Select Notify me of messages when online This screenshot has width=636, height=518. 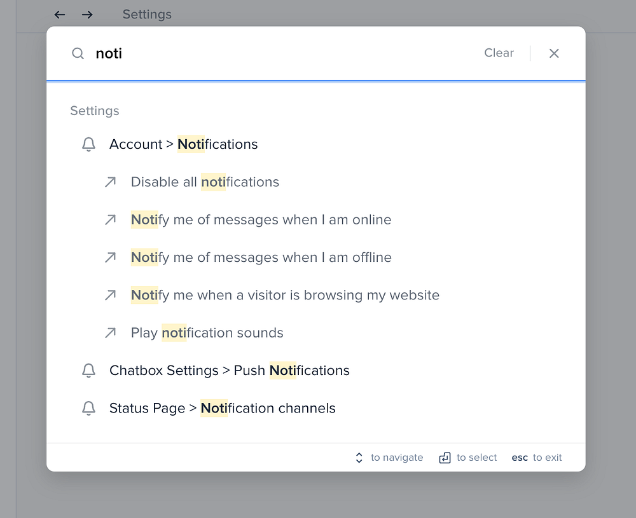(261, 220)
